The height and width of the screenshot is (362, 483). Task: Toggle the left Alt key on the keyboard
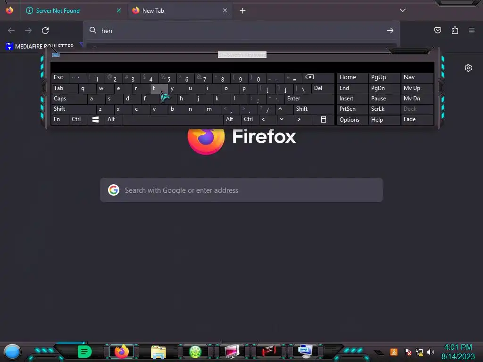114,119
